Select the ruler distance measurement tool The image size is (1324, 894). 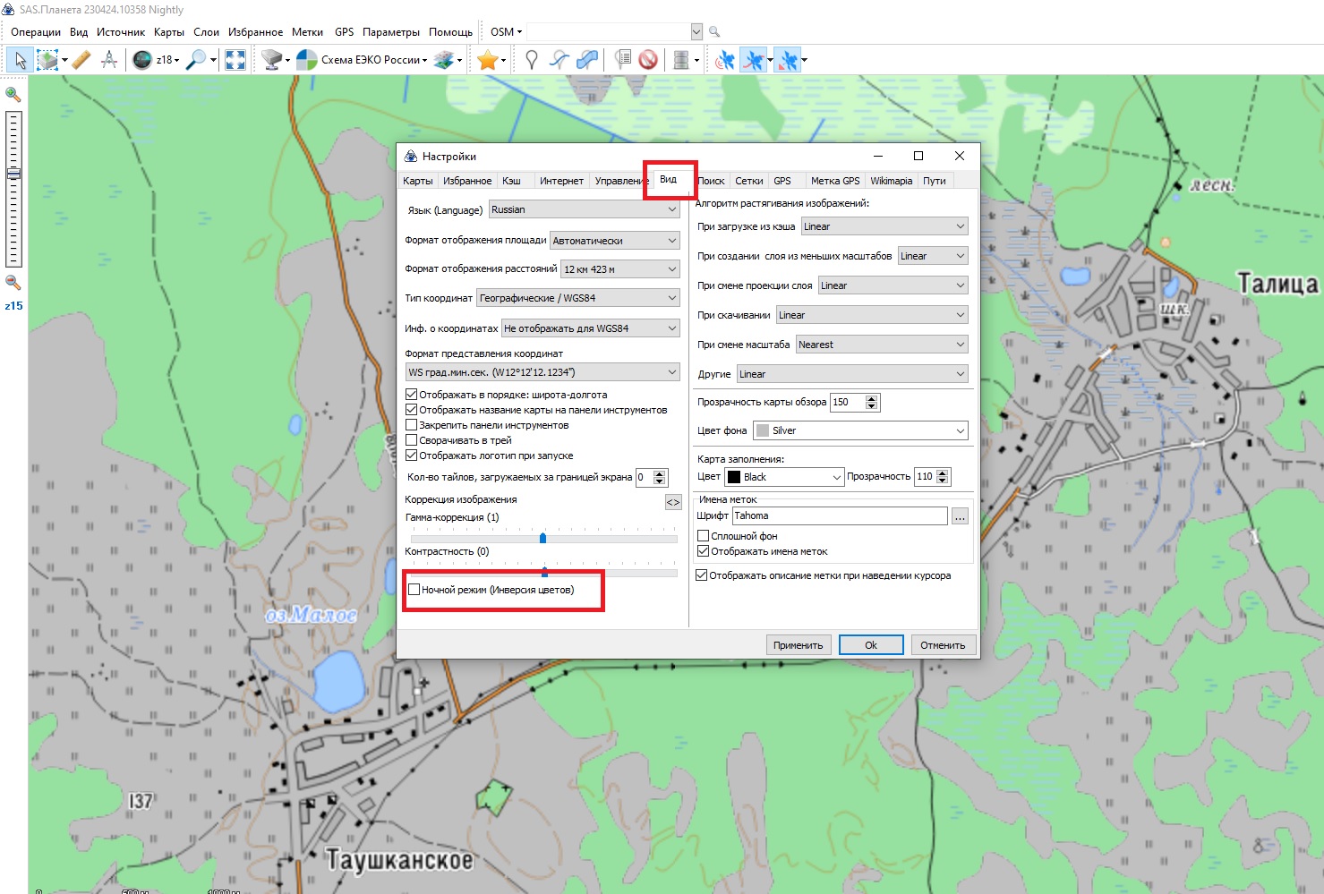pyautogui.click(x=81, y=60)
